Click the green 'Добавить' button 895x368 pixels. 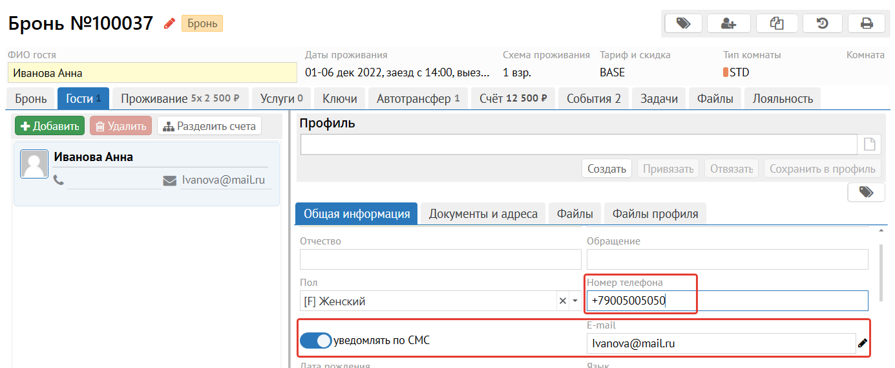(50, 126)
